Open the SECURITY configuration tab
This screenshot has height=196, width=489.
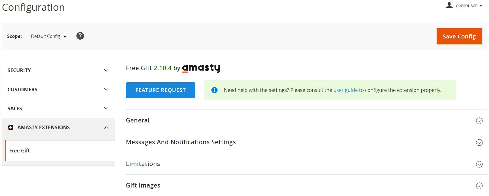59,70
